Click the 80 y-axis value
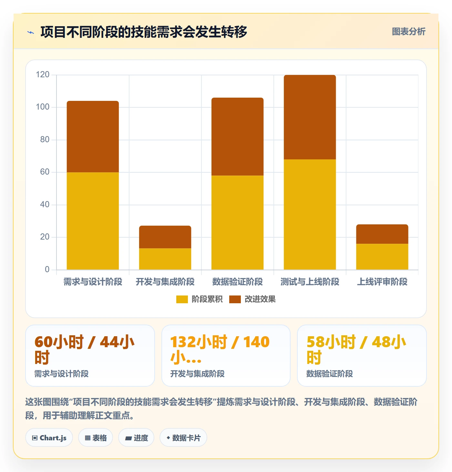 tap(45, 140)
